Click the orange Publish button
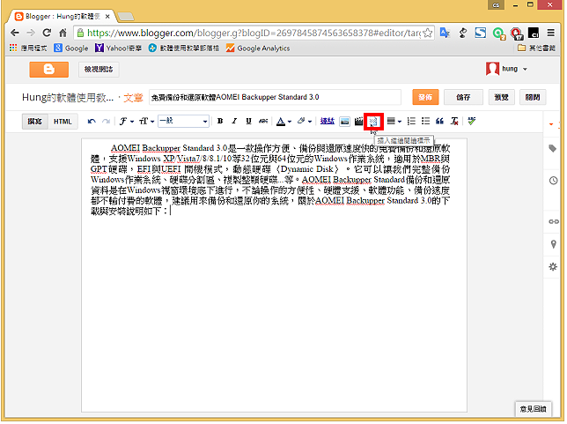 pyautogui.click(x=425, y=97)
